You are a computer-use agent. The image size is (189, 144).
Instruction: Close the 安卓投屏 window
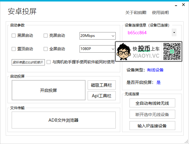(184, 5)
